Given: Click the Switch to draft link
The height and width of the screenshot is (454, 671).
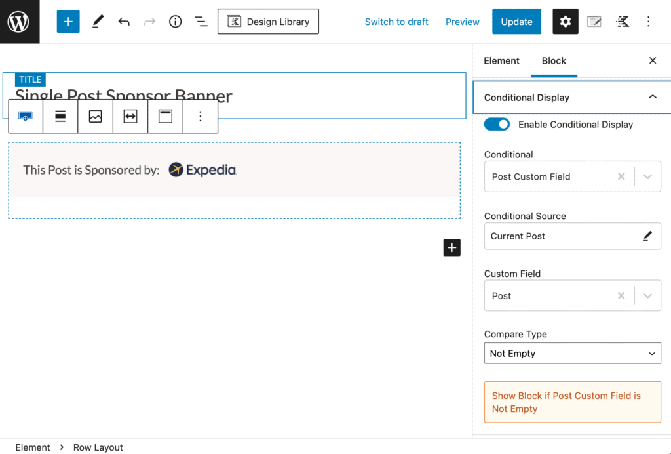Looking at the screenshot, I should pos(396,22).
